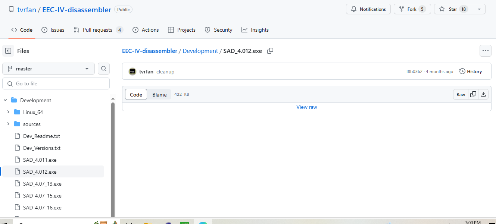This screenshot has height=224, width=496.
Task: Open commit History
Action: pyautogui.click(x=471, y=72)
